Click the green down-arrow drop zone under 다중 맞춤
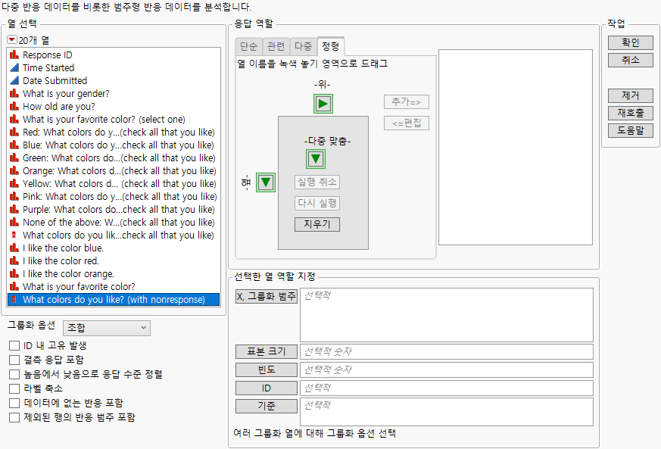 pos(316,159)
